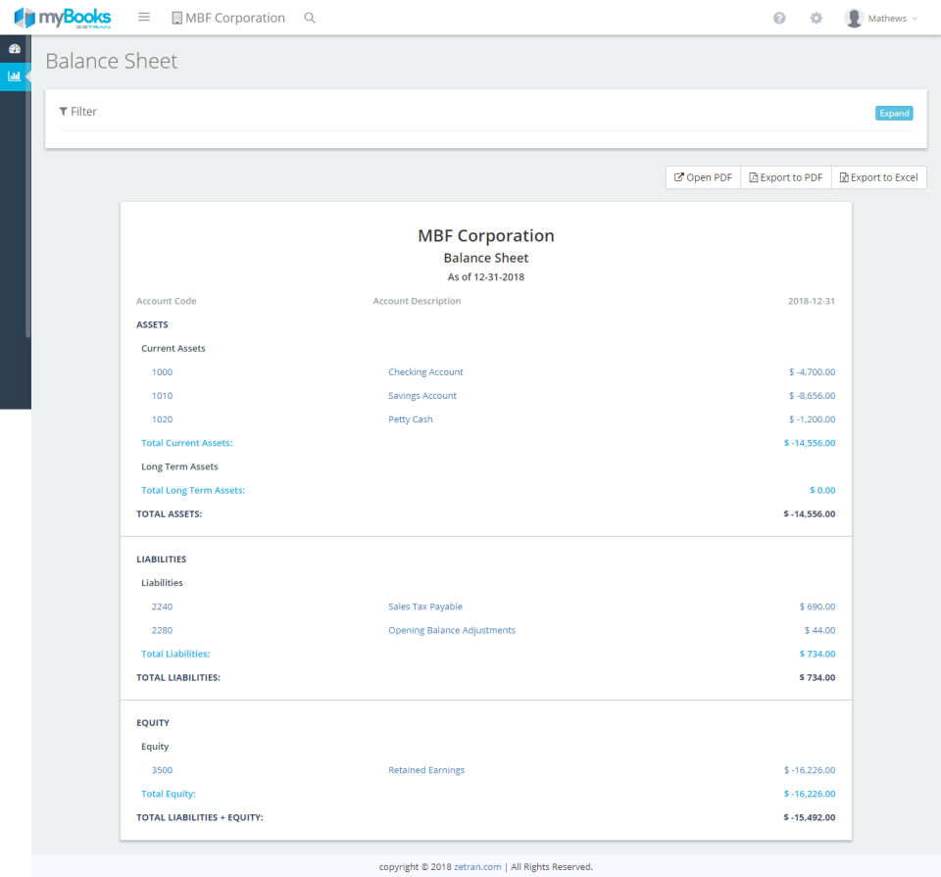Open the Sales Tax Payable link

click(x=425, y=607)
